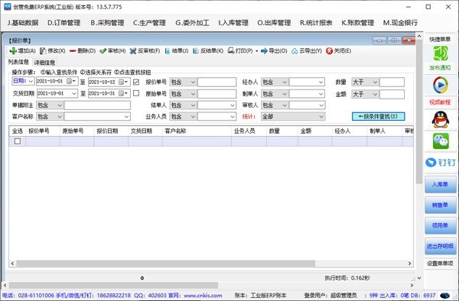Click the 云导出(Y) cloud export icon
The width and height of the screenshot is (459, 301).
(295, 51)
